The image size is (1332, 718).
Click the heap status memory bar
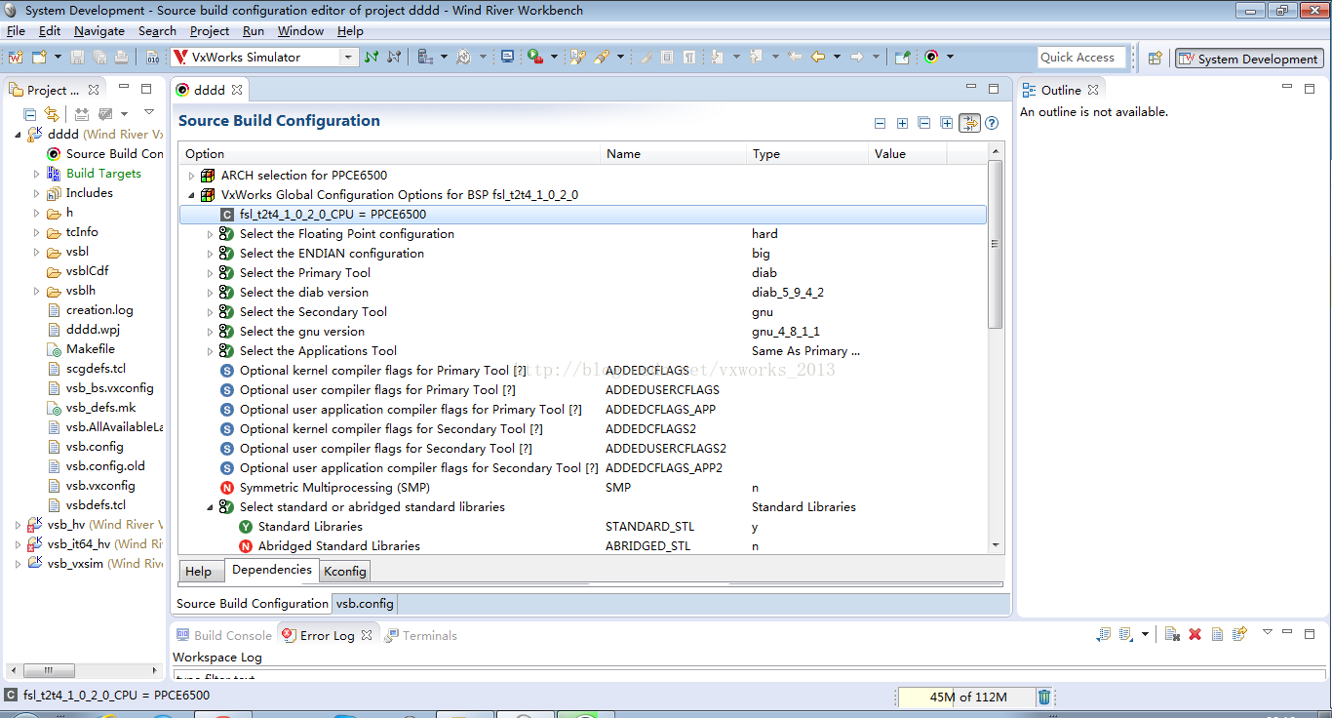click(x=965, y=697)
